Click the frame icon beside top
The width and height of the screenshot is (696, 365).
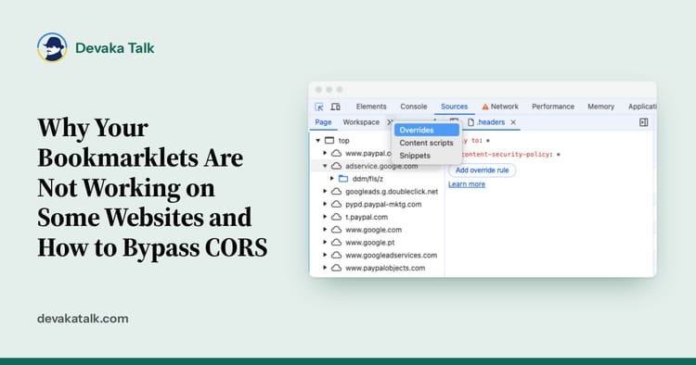point(329,141)
